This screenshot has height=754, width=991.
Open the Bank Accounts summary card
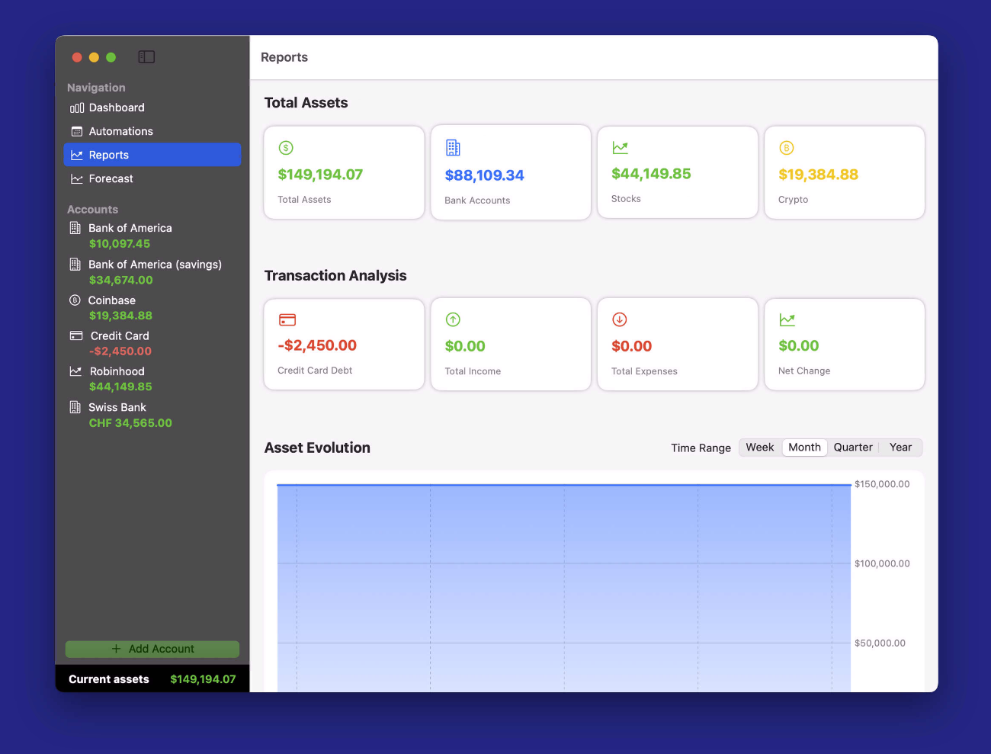511,173
